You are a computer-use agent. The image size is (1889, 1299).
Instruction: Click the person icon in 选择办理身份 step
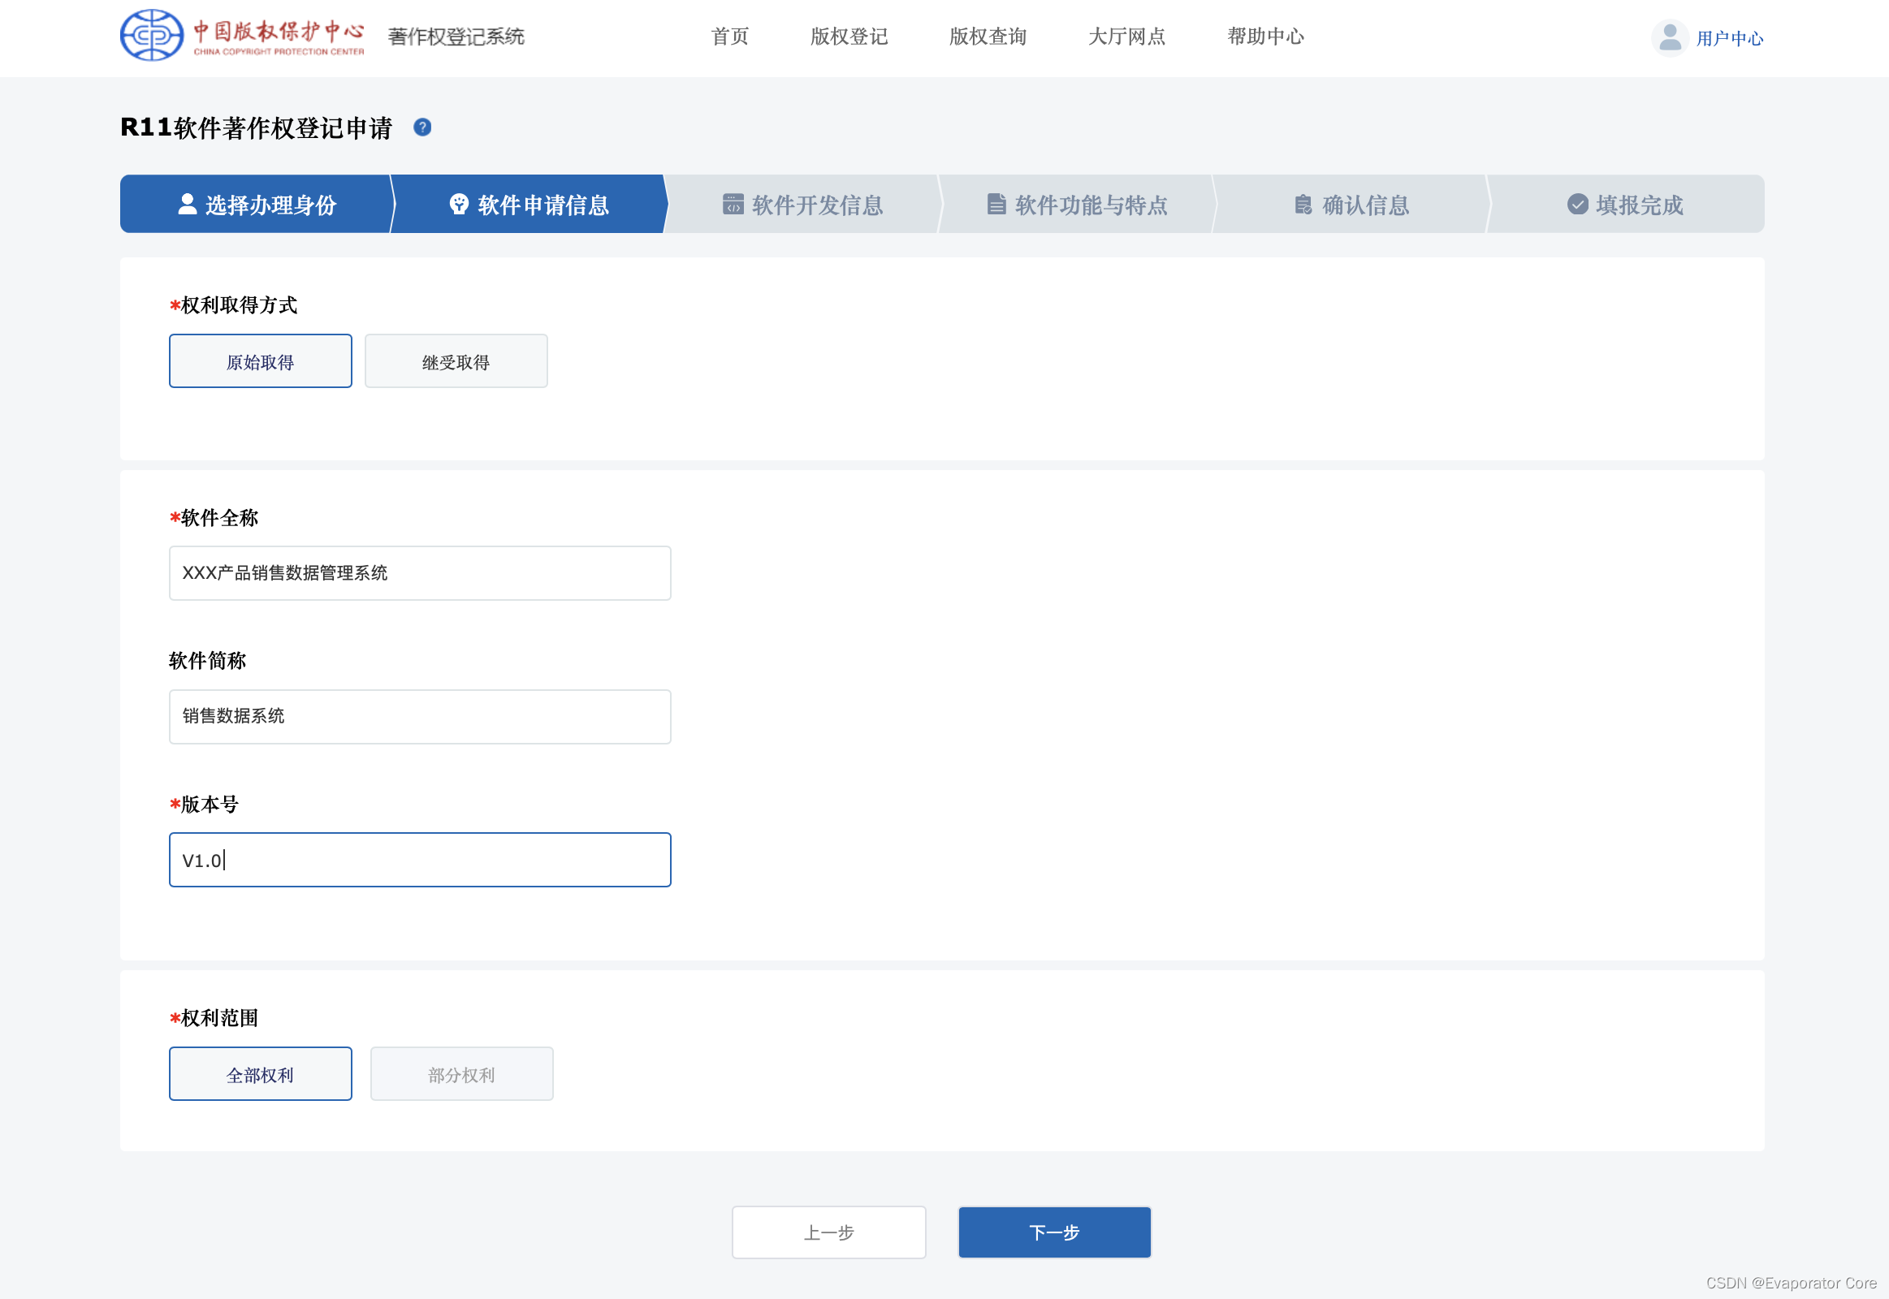click(188, 204)
